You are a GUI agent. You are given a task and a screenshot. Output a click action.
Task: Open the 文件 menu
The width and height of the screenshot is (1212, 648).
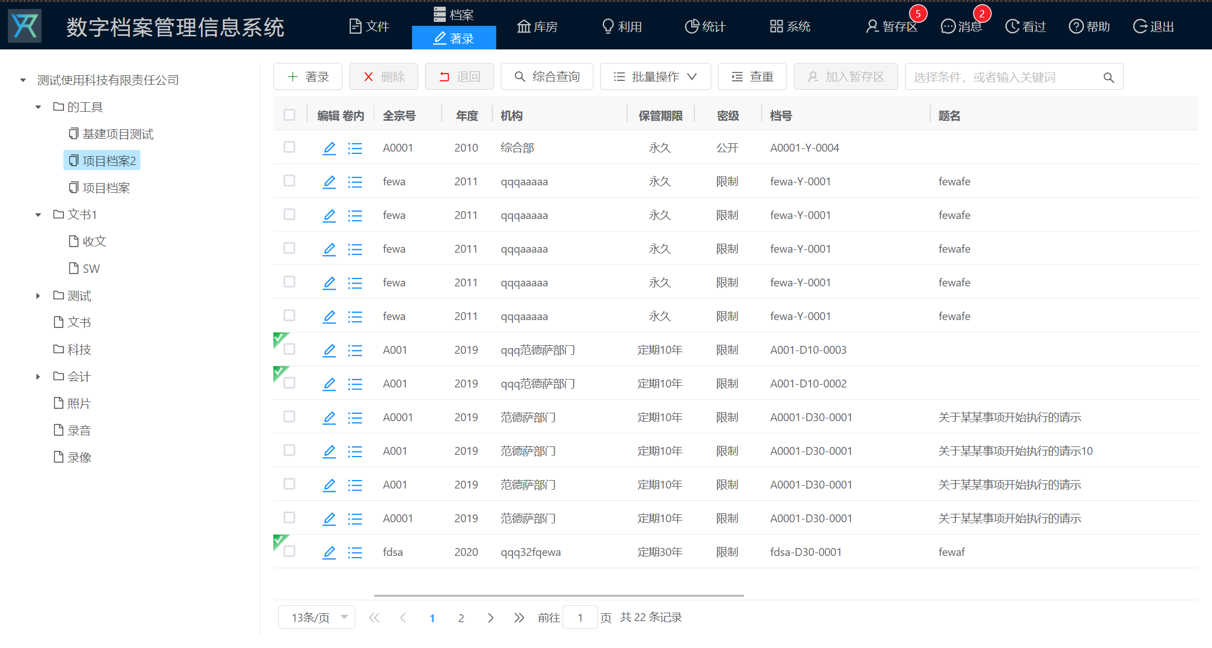[x=369, y=26]
